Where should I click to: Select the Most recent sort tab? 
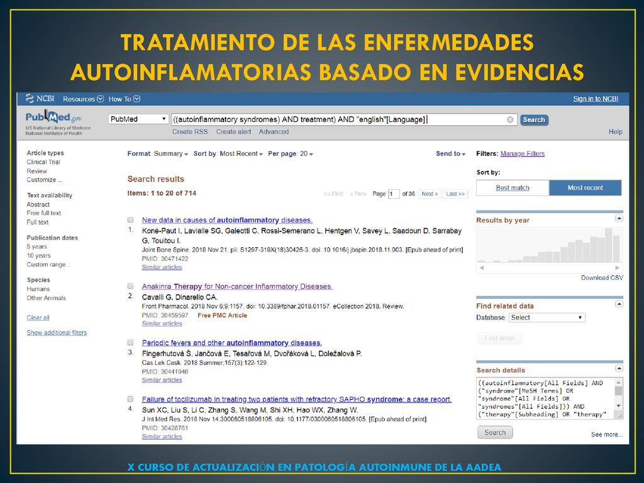pos(586,187)
